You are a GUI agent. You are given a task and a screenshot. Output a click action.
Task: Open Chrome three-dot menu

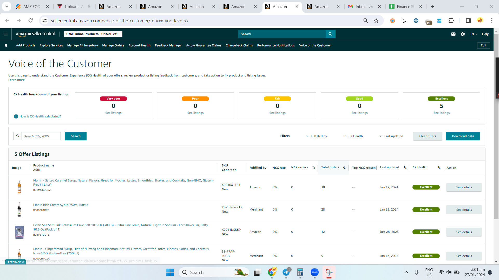[492, 20]
